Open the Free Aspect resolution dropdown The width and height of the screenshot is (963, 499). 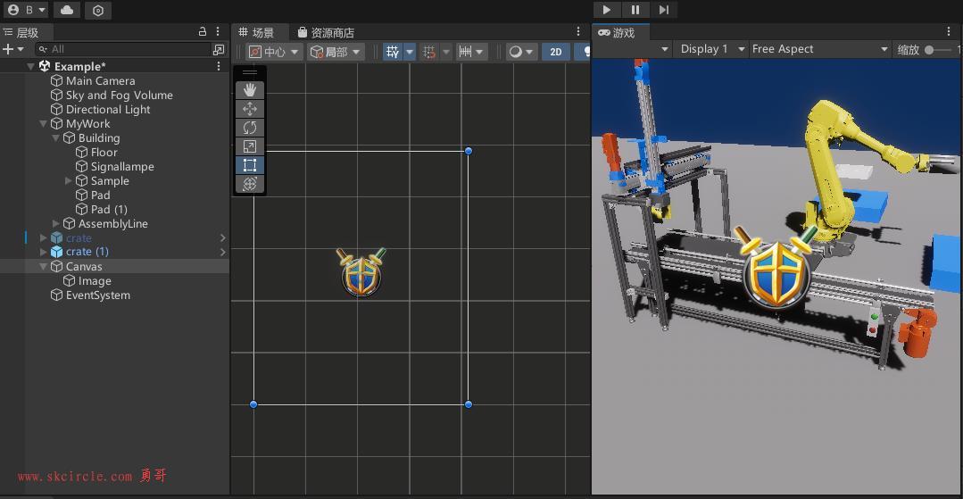click(820, 49)
